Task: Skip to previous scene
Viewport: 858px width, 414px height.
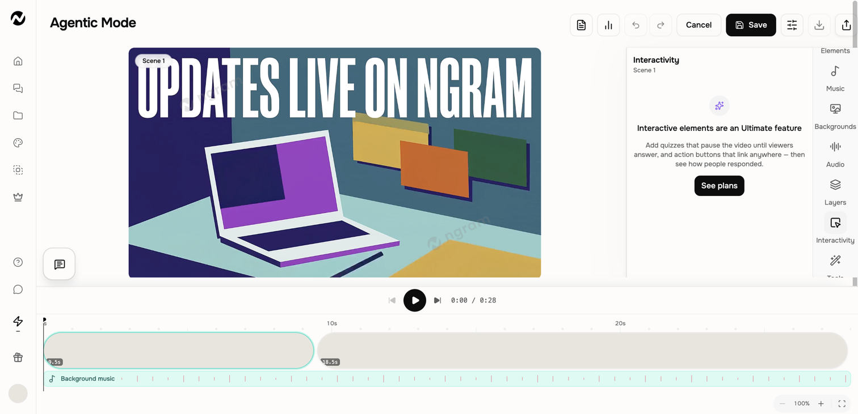Action: (x=392, y=300)
